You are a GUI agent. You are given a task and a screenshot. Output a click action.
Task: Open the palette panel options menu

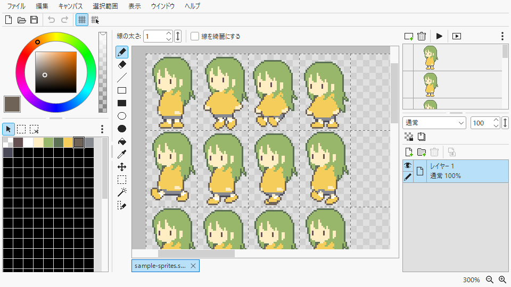click(102, 129)
